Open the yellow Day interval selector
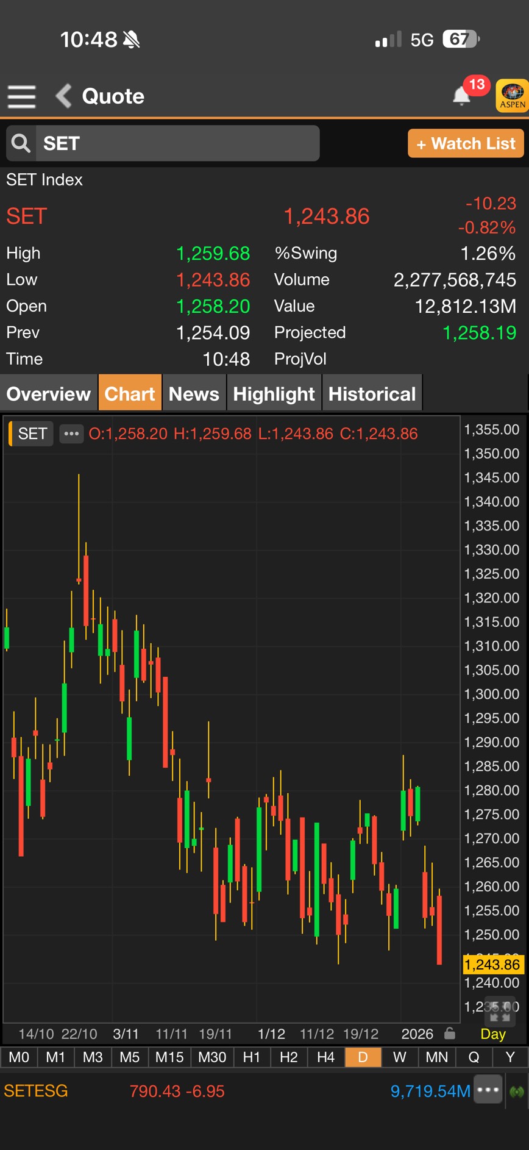 (493, 1034)
